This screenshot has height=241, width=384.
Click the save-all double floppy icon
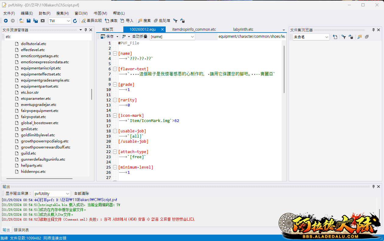point(36,21)
